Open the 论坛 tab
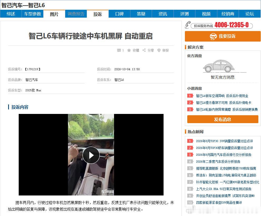 (250, 14)
